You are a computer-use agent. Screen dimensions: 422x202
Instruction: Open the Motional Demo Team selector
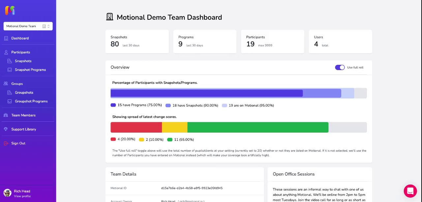pos(28,26)
